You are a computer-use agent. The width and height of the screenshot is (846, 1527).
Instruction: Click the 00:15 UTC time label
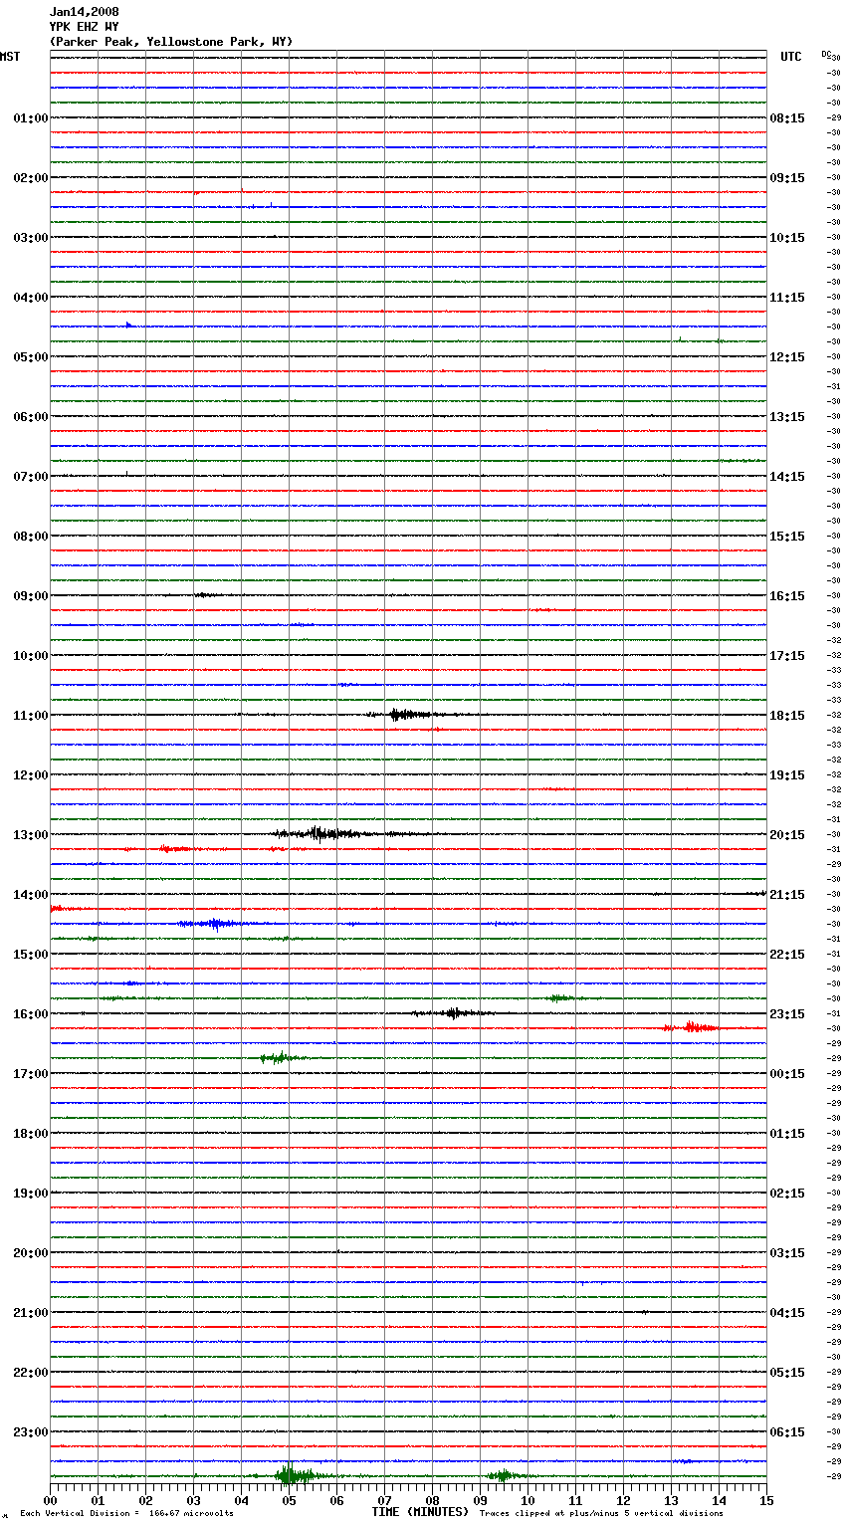point(787,1074)
